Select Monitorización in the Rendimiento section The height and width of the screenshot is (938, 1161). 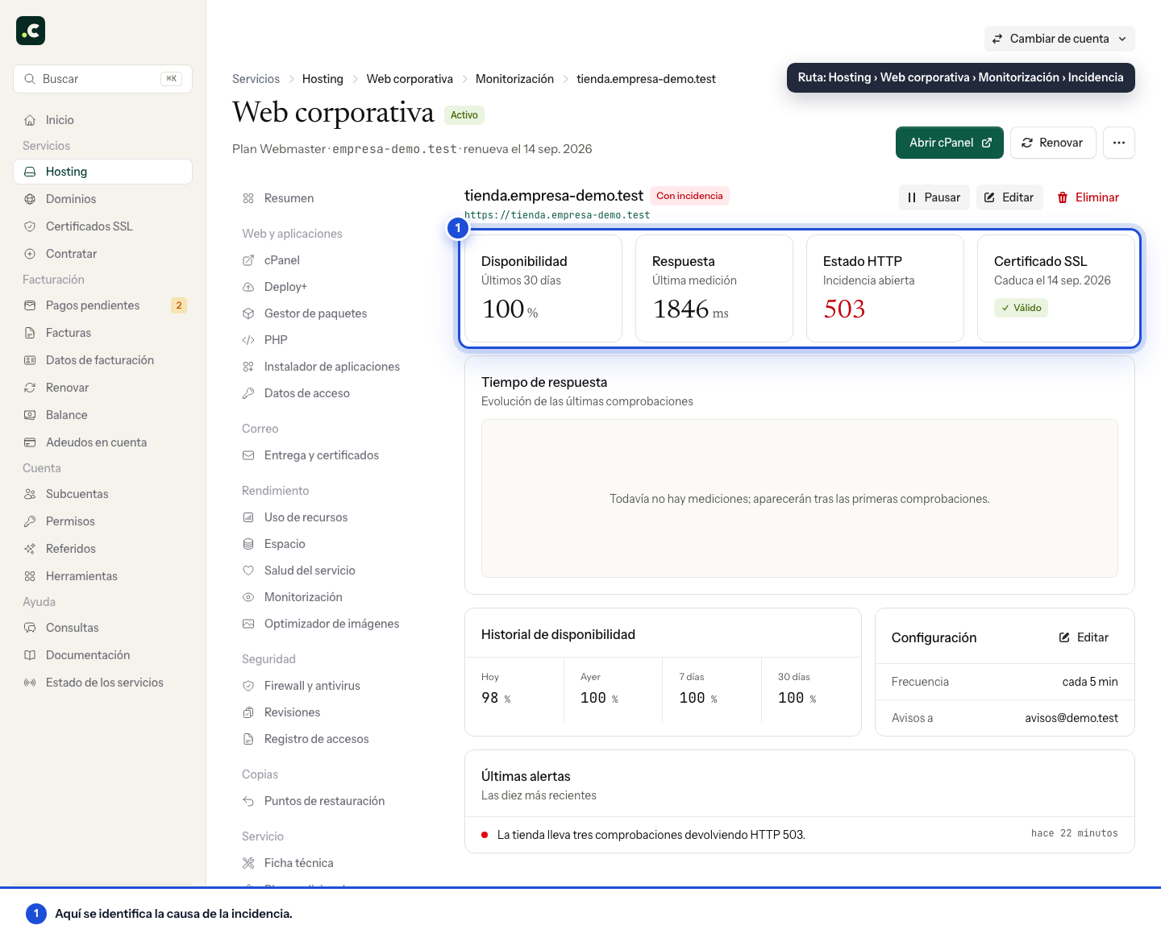tap(303, 597)
